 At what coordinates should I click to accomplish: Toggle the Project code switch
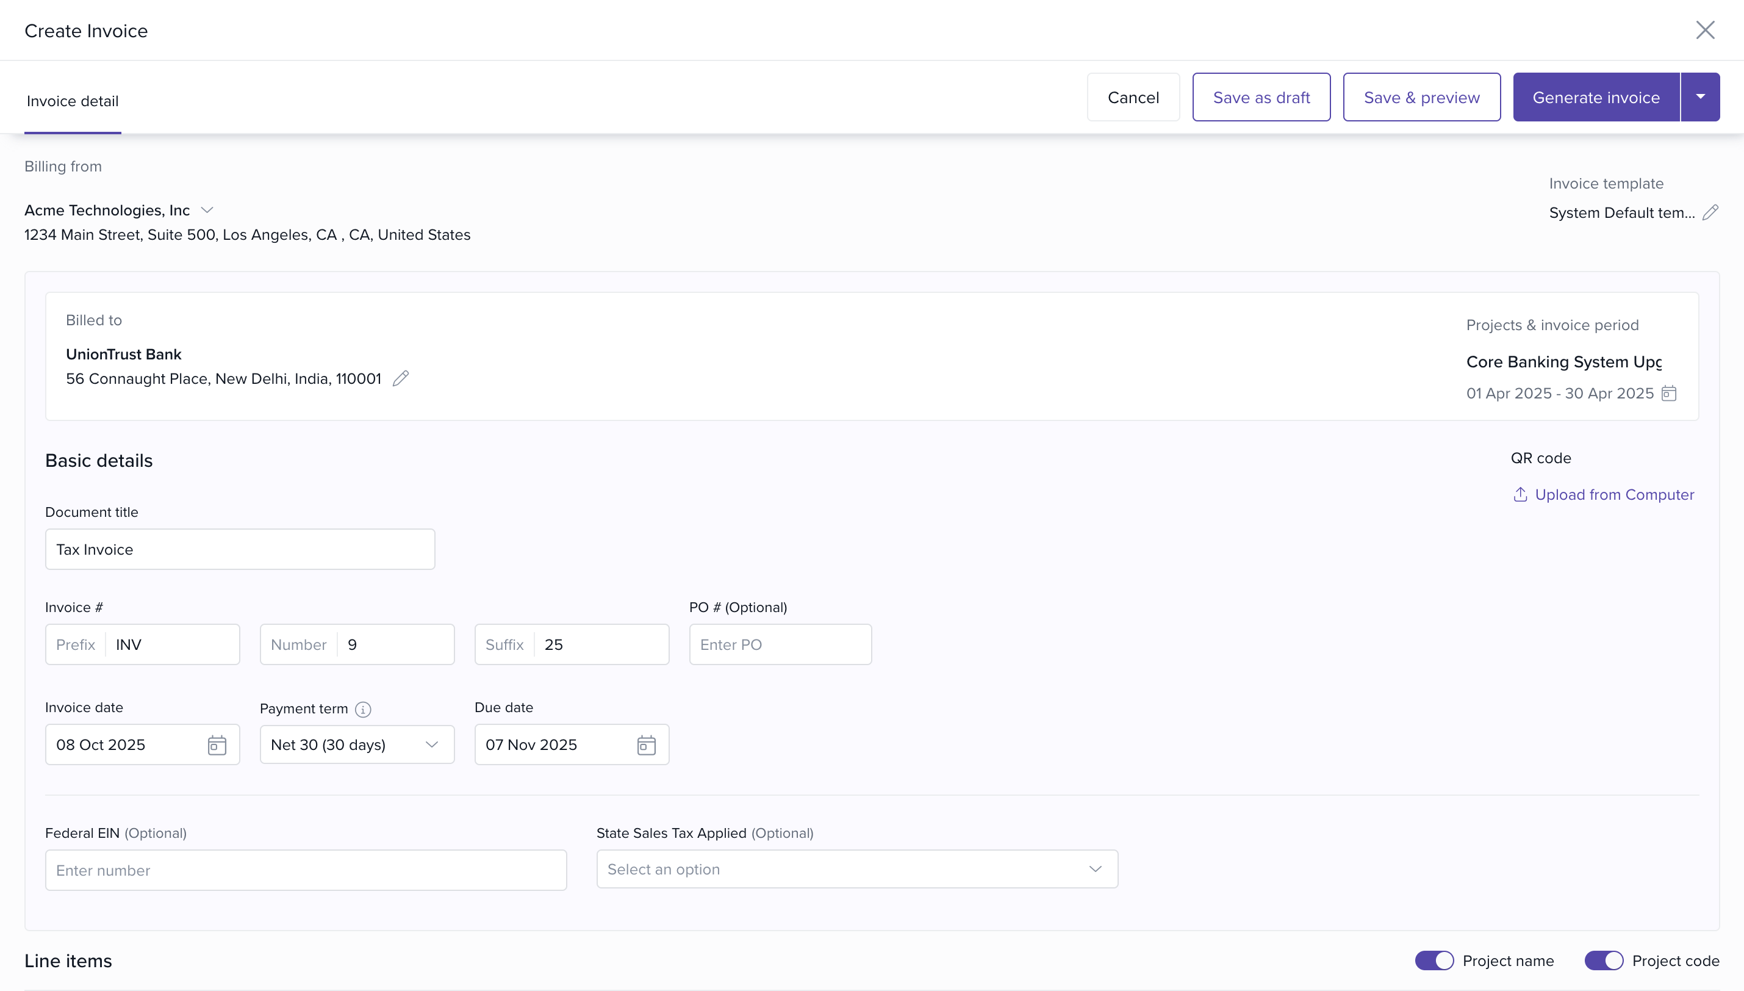pyautogui.click(x=1603, y=960)
